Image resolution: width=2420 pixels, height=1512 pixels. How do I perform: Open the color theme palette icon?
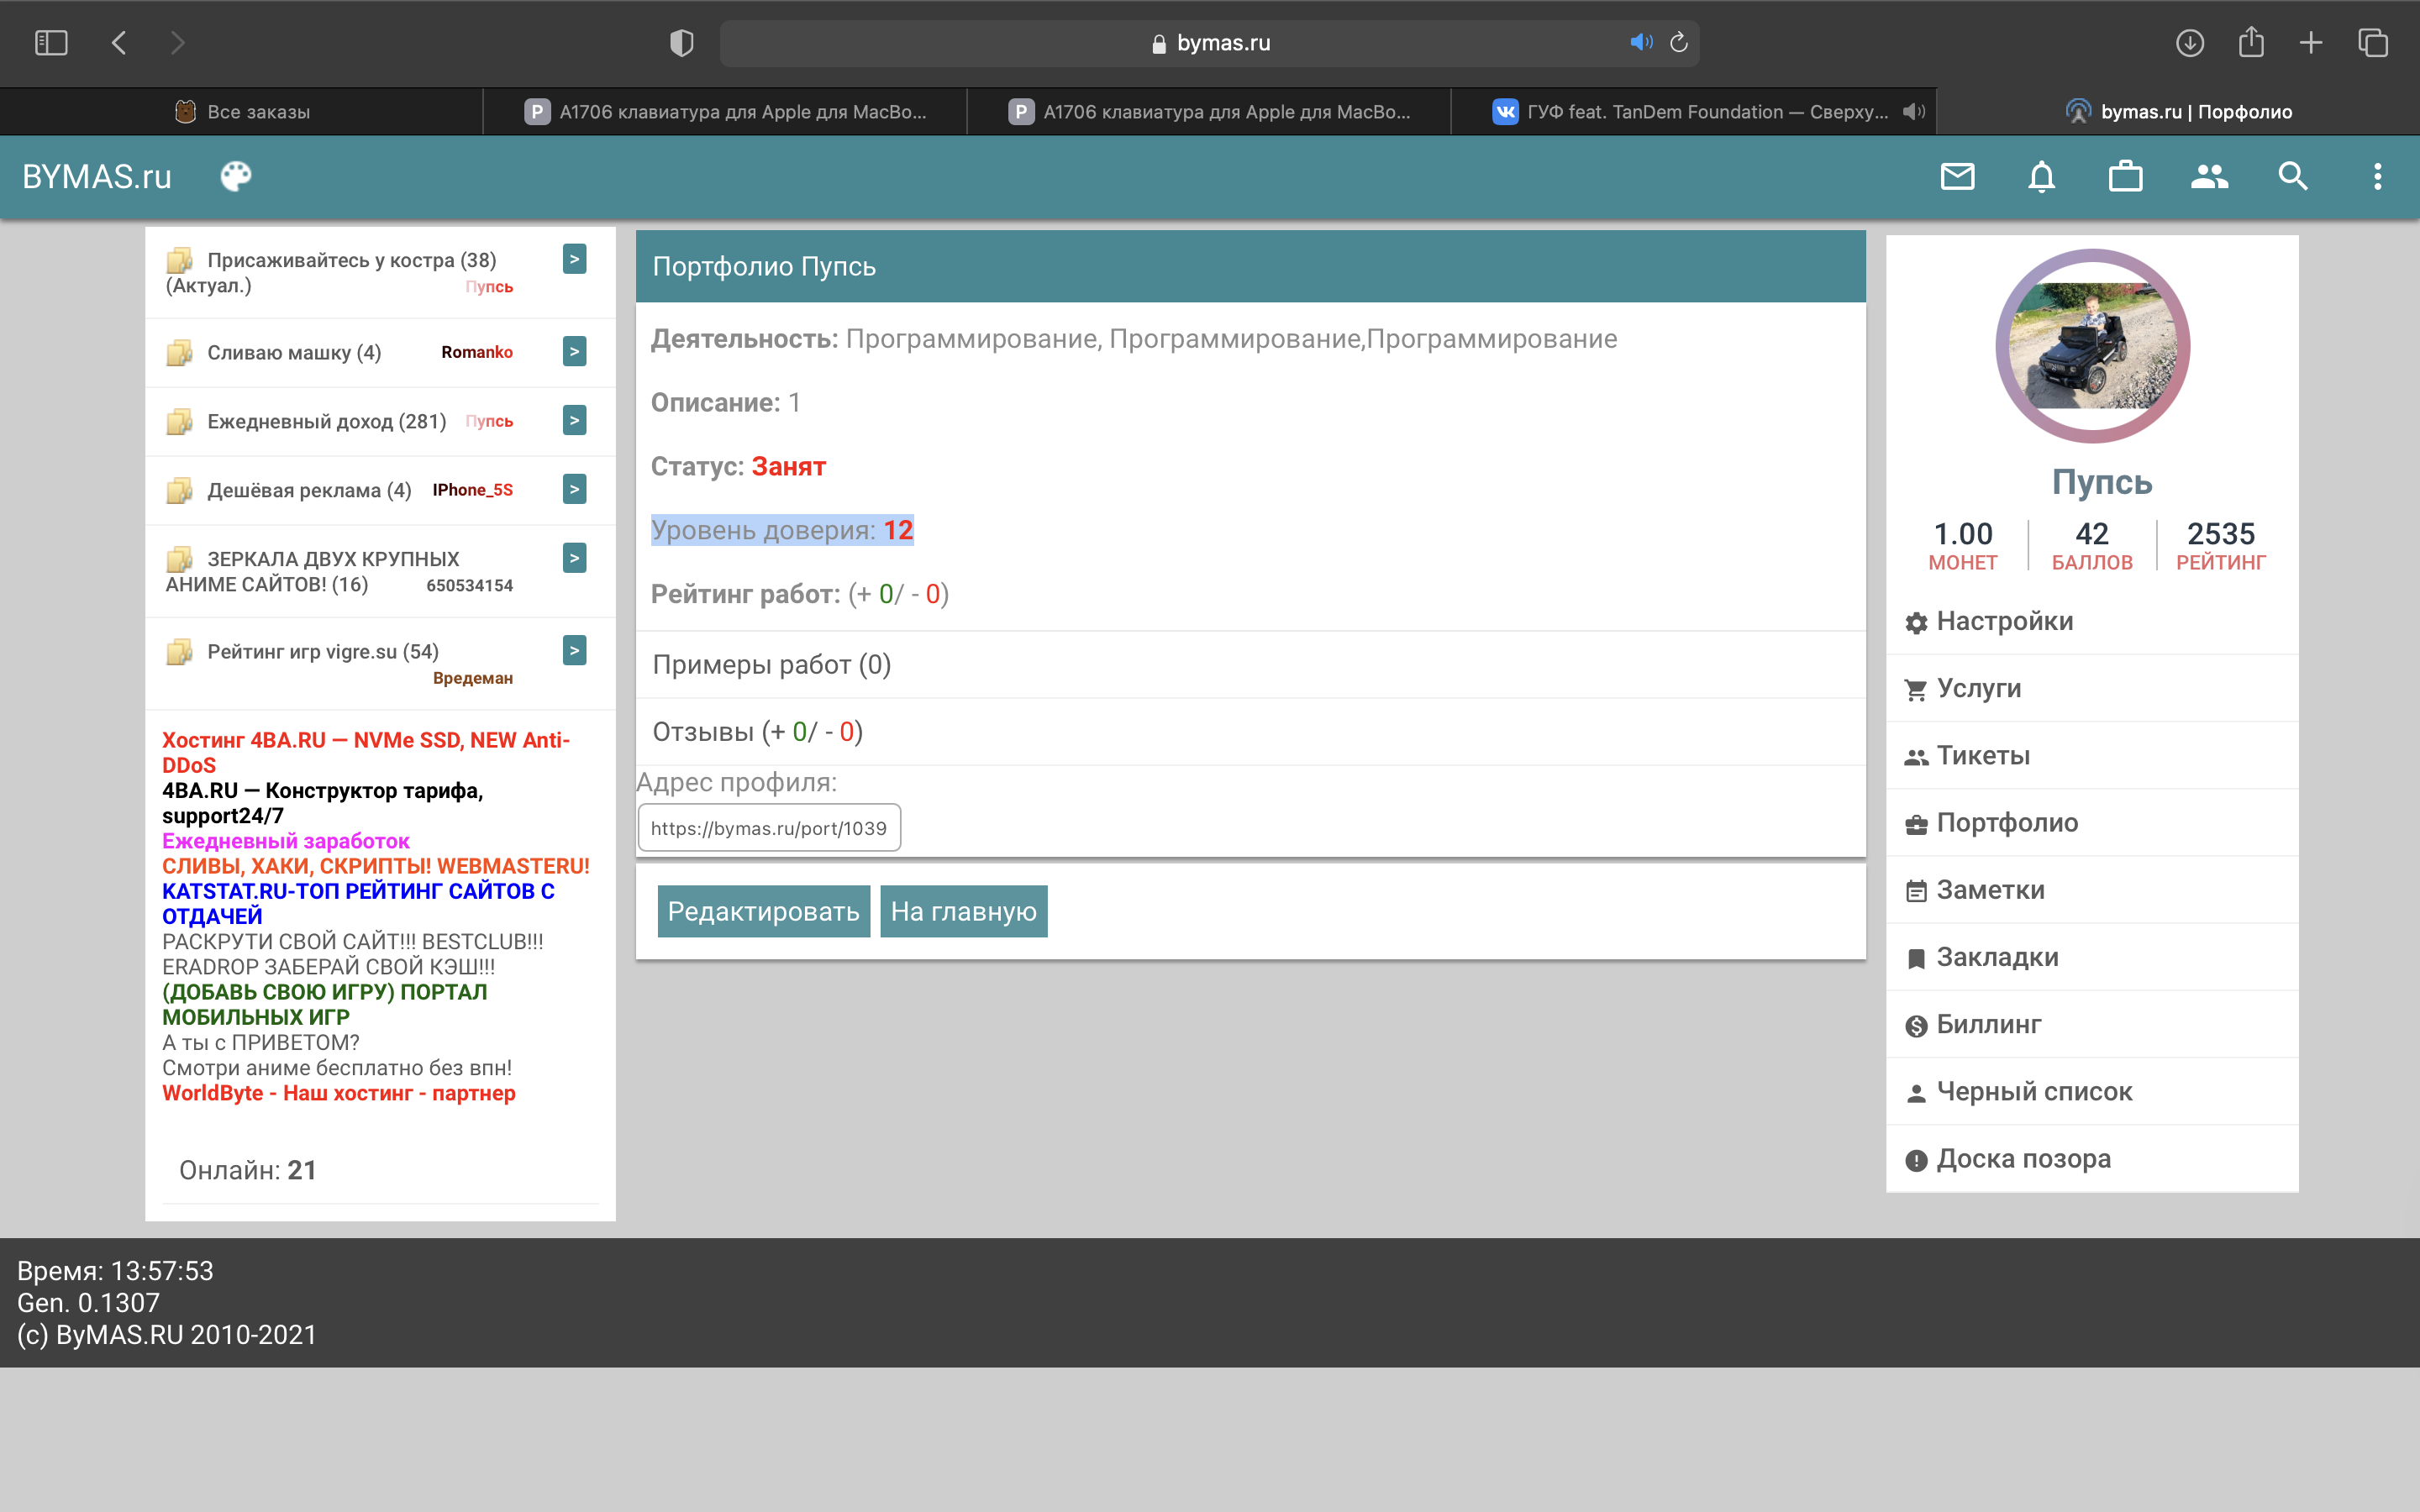pyautogui.click(x=236, y=177)
